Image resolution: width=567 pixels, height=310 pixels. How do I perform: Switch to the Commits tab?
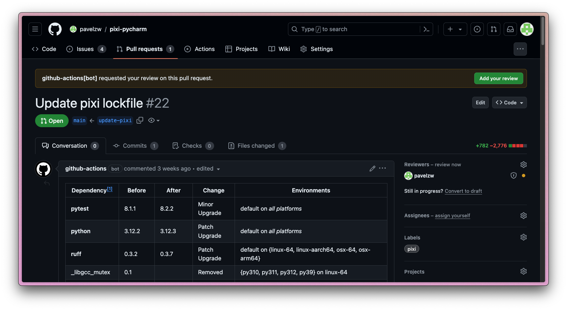(x=134, y=146)
